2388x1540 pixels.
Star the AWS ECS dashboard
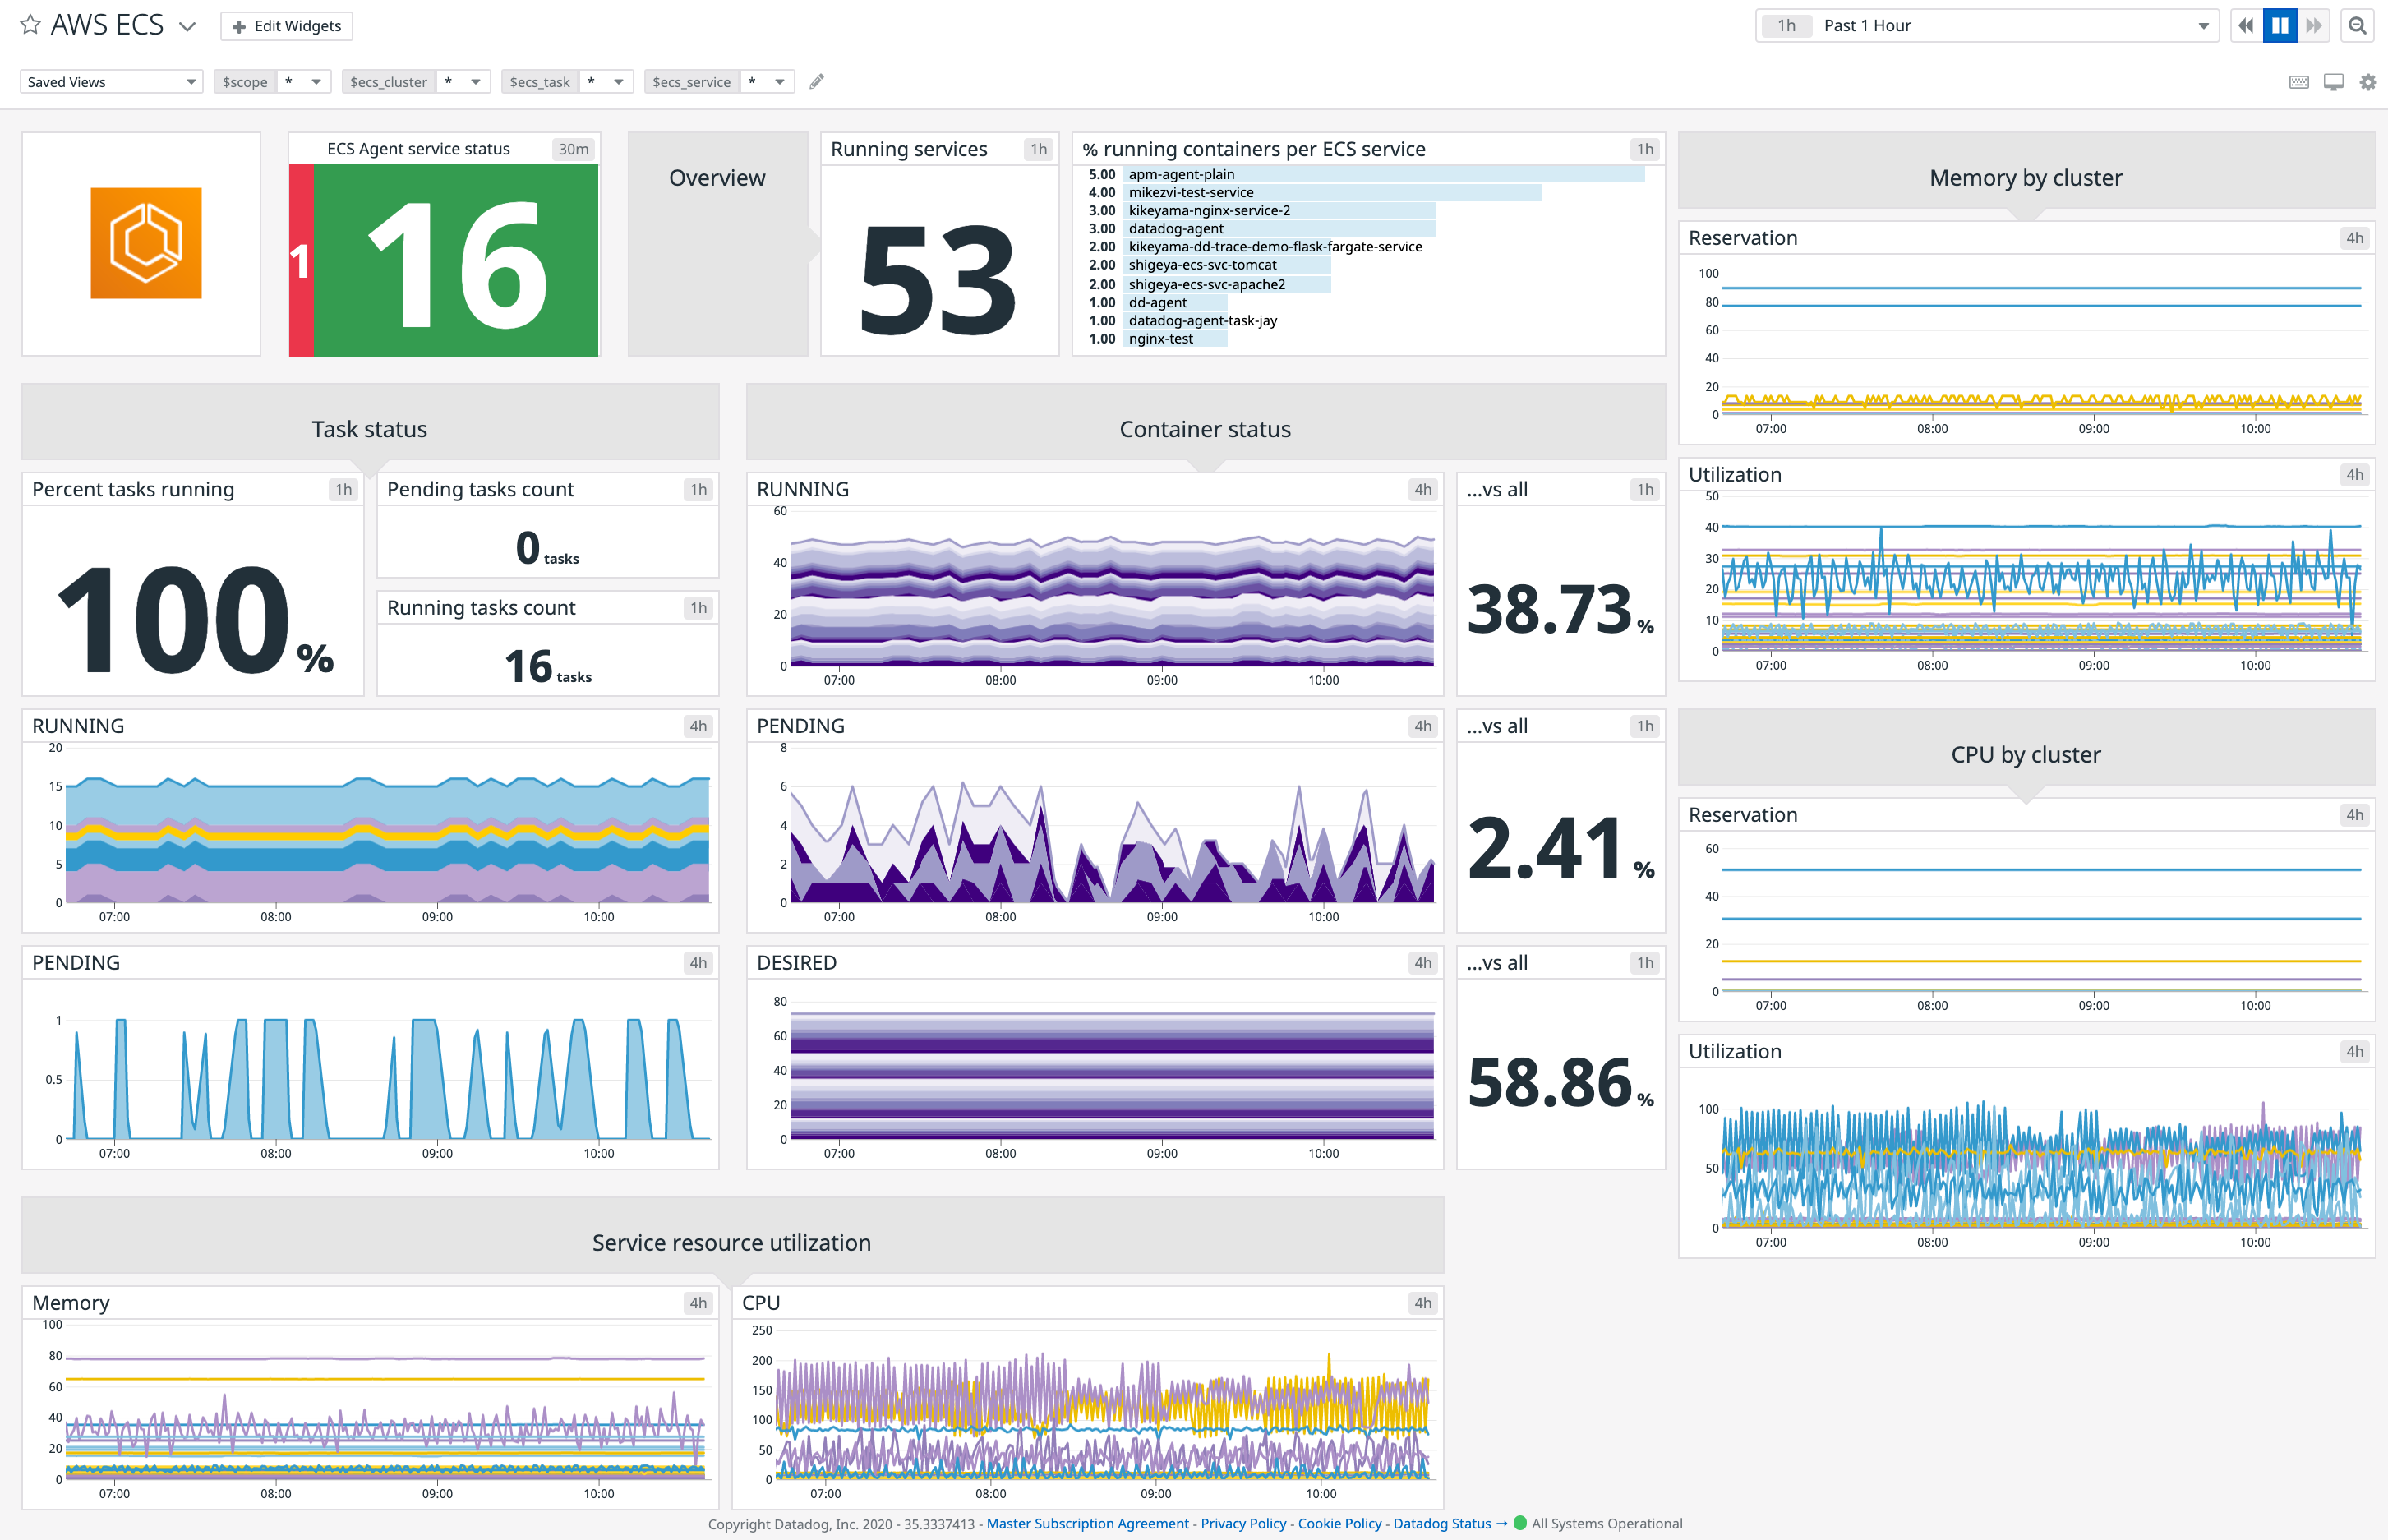pos(30,24)
